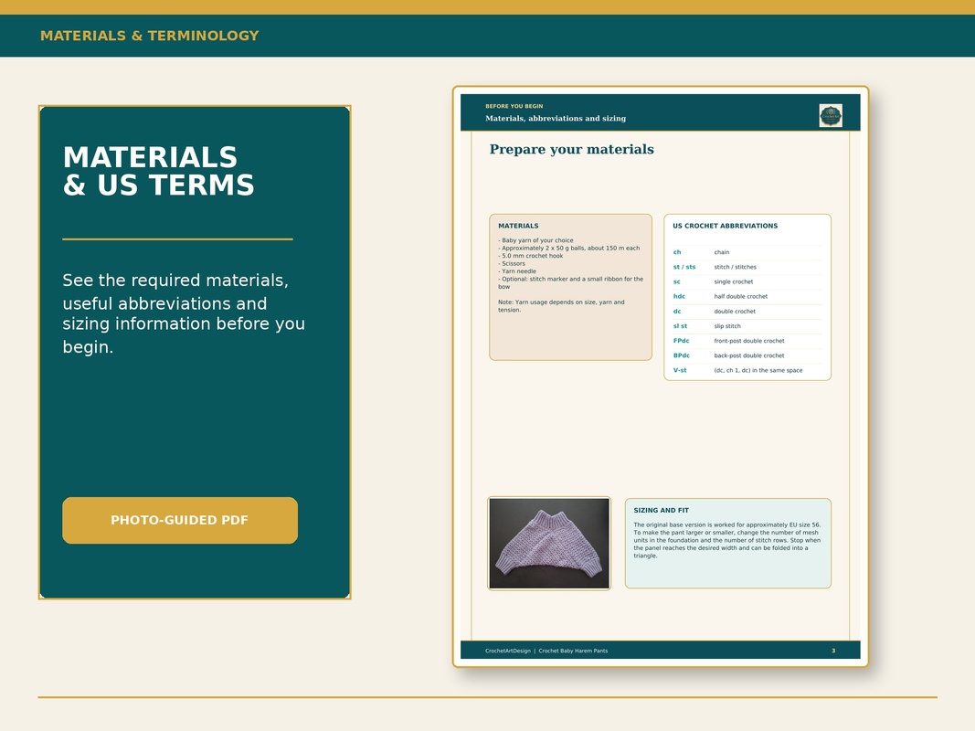The height and width of the screenshot is (731, 975).
Task: Click the CrochetArtDesign footer text
Action: (x=508, y=651)
